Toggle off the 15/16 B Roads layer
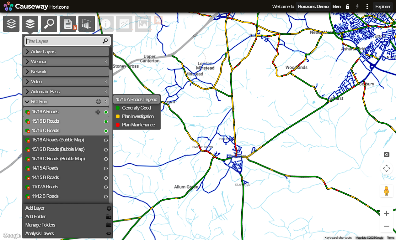 (106, 121)
